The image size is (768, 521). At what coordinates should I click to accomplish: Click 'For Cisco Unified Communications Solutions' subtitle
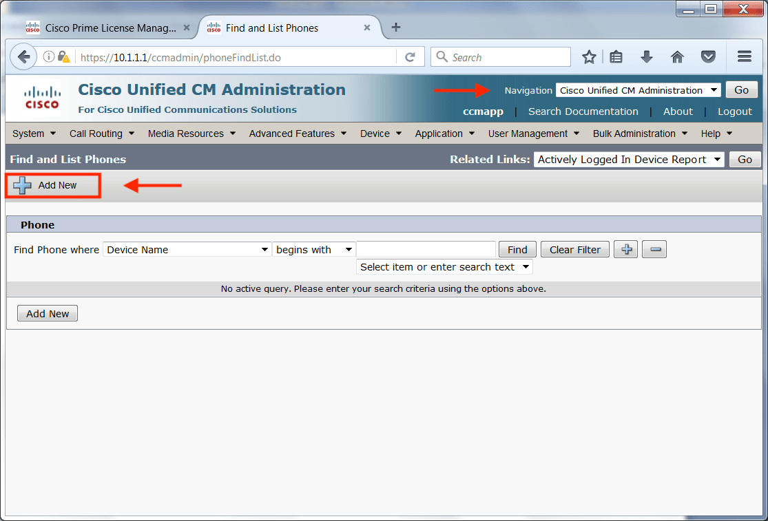click(x=187, y=109)
